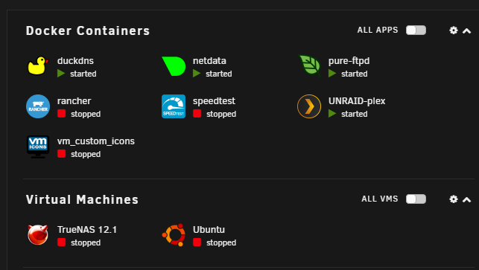The image size is (479, 270).
Task: Open Docker Containers settings gear
Action: (454, 30)
